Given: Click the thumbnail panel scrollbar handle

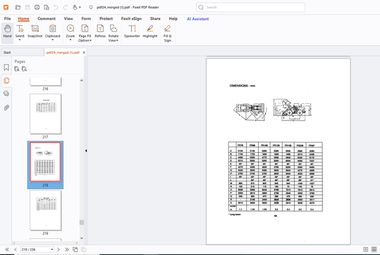Looking at the screenshot, I should coord(82,223).
